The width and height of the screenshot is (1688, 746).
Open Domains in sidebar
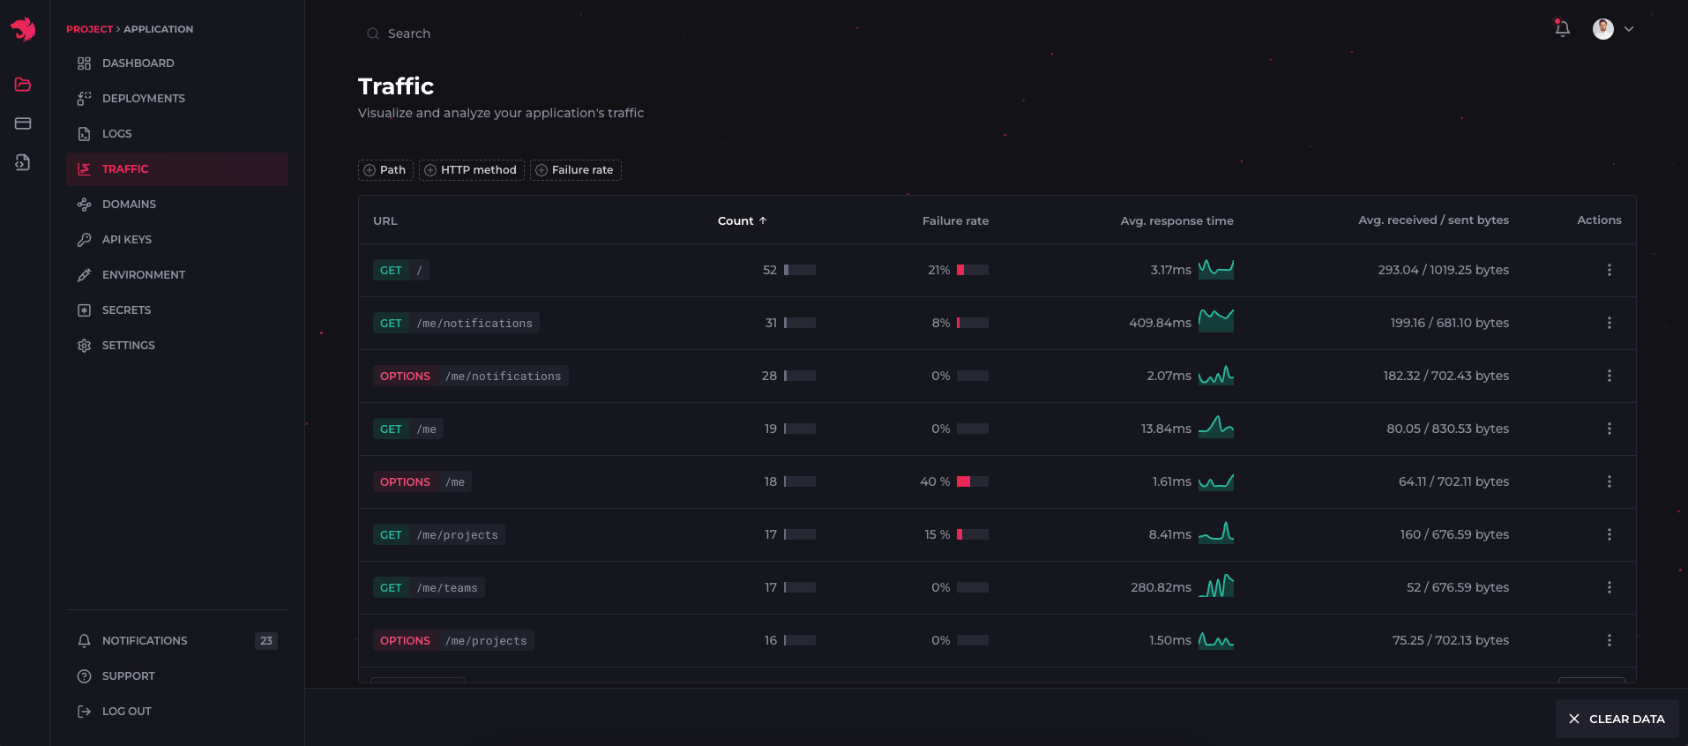pos(177,205)
